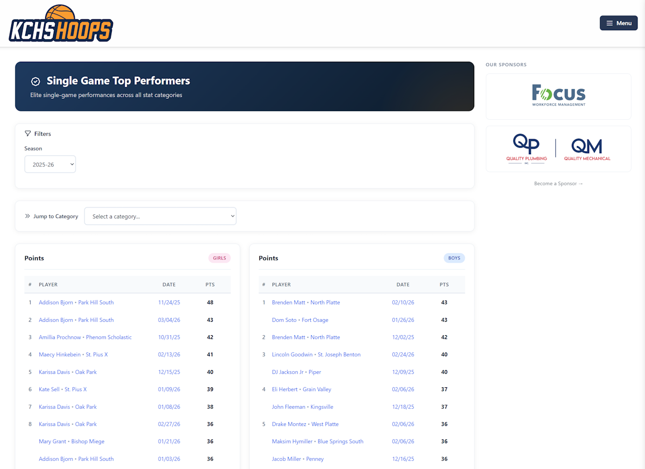Open Mary Grant Bishop Miege entry
The width and height of the screenshot is (645, 469).
pyautogui.click(x=71, y=442)
